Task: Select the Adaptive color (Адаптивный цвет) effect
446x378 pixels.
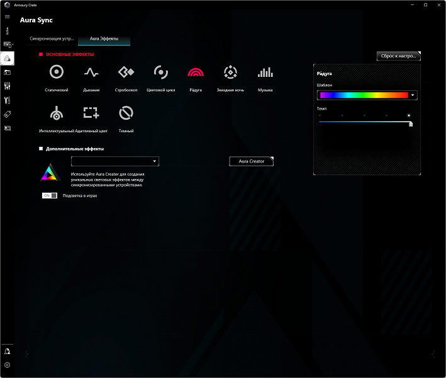Action: click(91, 113)
